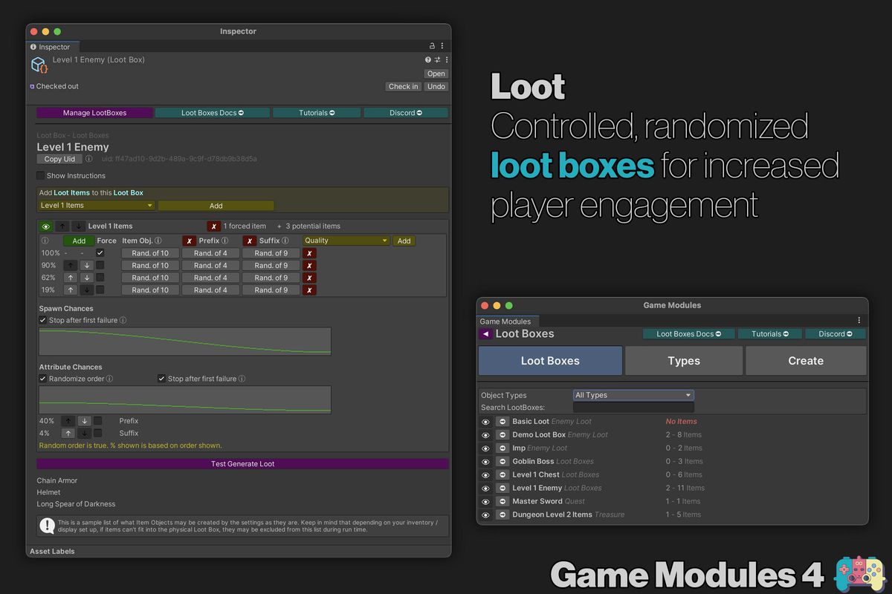Click the info icon next to Item Obj.

pyautogui.click(x=158, y=241)
